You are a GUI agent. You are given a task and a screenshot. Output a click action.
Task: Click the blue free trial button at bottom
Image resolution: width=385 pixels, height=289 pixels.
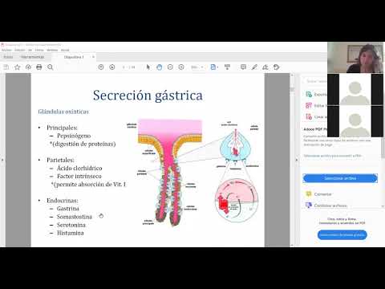[x=342, y=235]
